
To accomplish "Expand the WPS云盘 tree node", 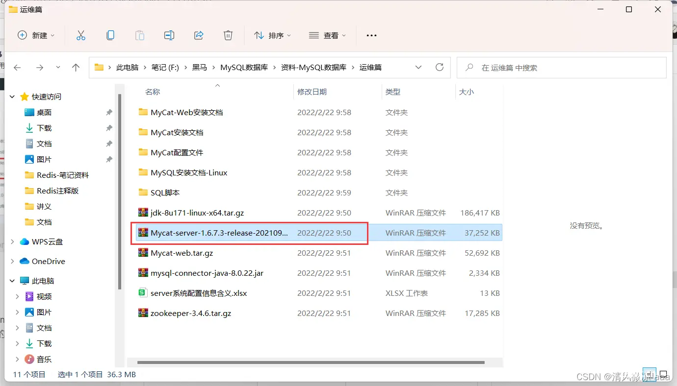I will coord(13,241).
